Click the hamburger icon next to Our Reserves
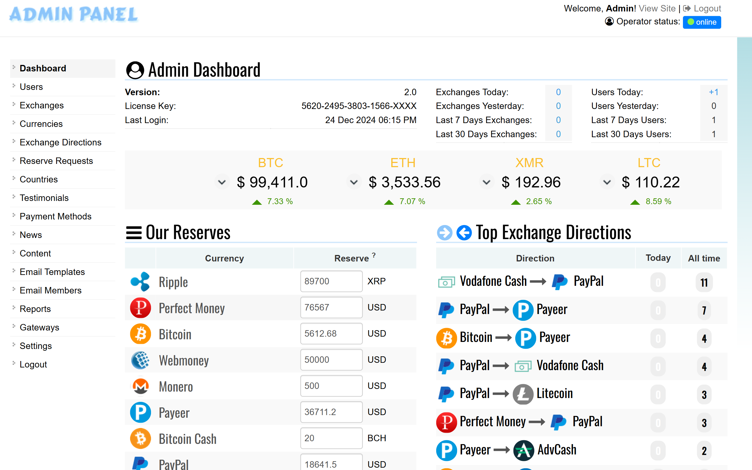 tap(134, 233)
